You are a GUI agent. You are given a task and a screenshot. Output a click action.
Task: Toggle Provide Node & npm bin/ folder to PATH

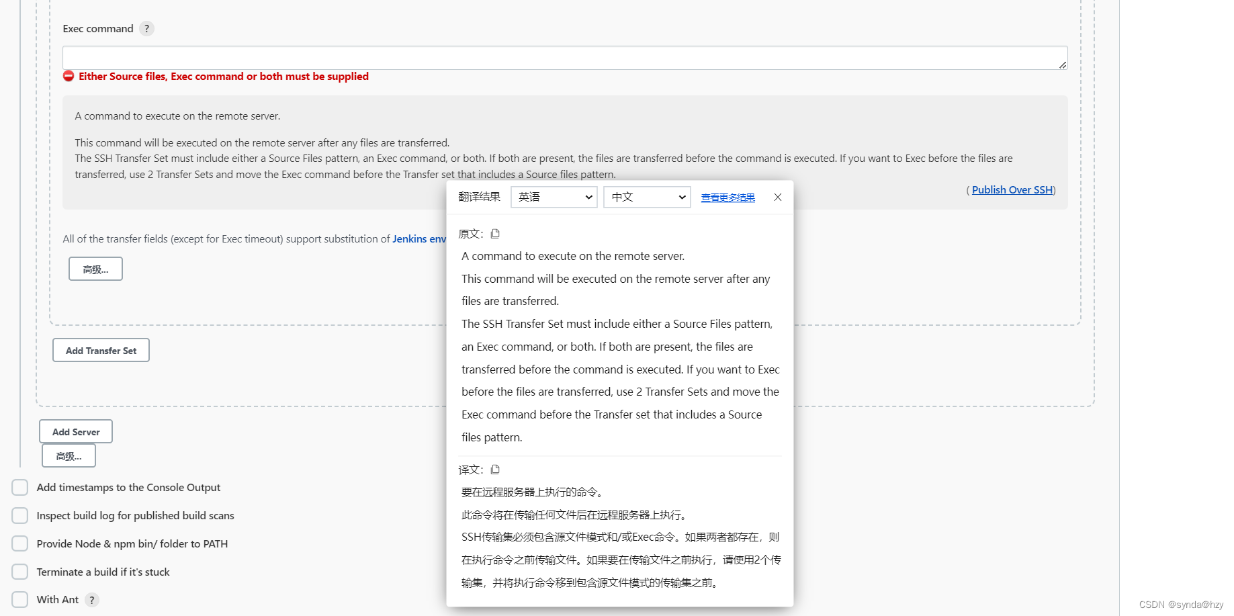(20, 543)
